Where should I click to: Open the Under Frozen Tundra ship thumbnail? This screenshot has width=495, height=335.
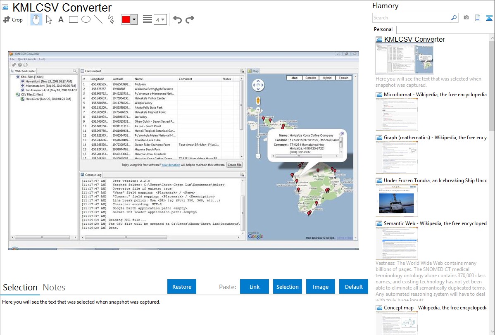(397, 200)
